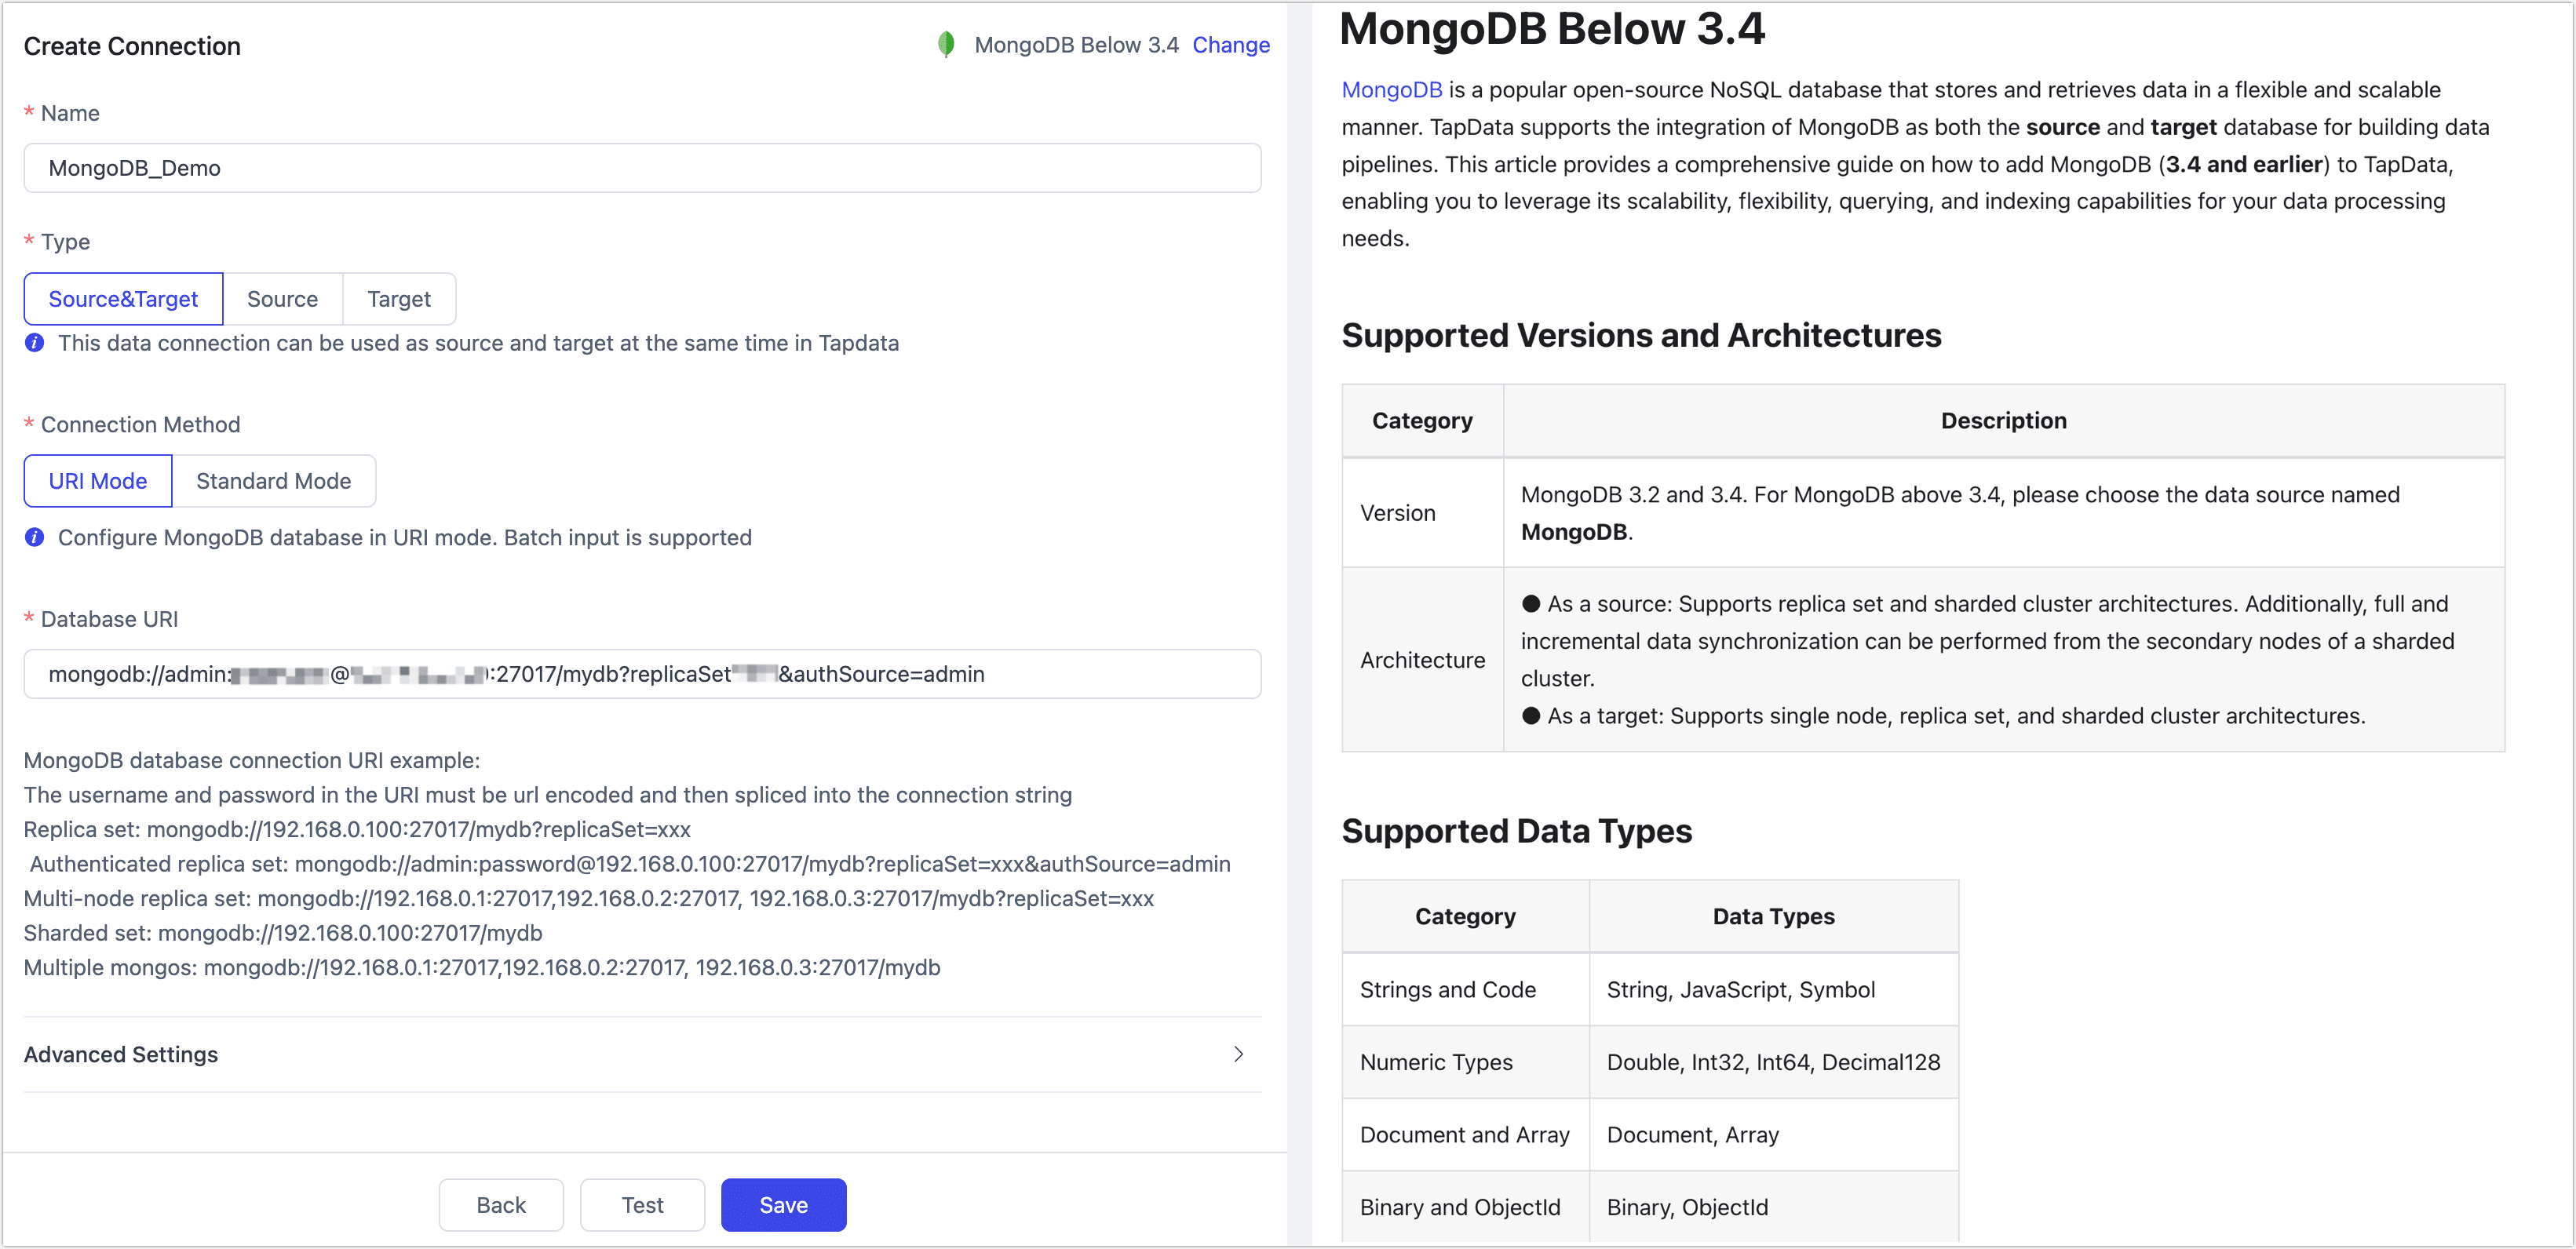
Task: Edit the Database URI connection string
Action: pyautogui.click(x=643, y=673)
